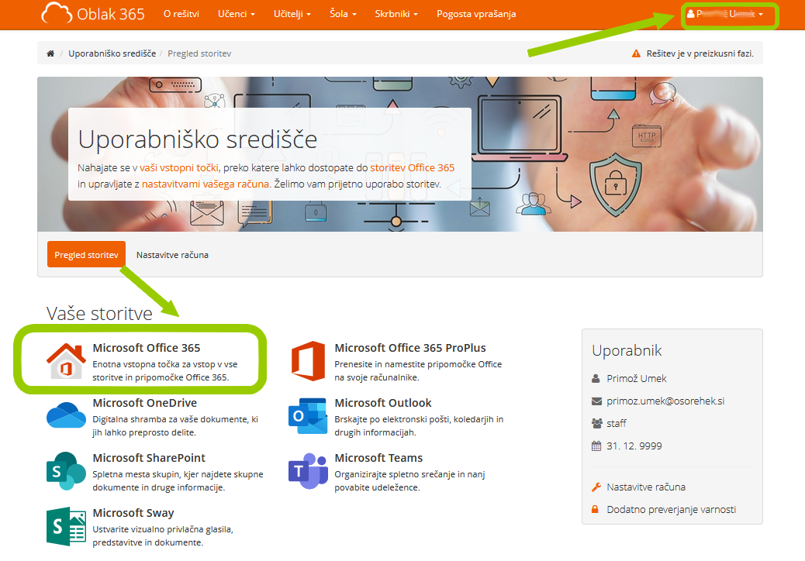Click the Oblak 365 cloud logo
The image size is (805, 561).
(x=57, y=13)
